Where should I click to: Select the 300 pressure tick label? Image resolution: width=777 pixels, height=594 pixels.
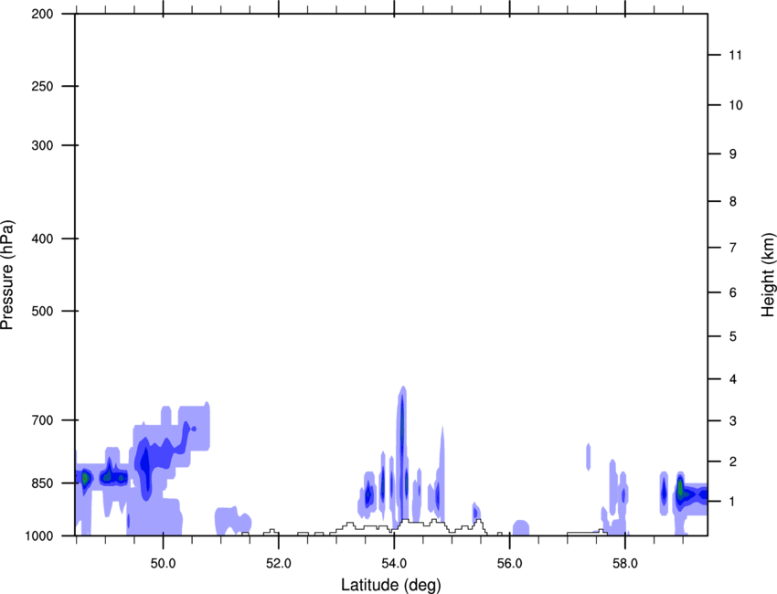point(42,145)
